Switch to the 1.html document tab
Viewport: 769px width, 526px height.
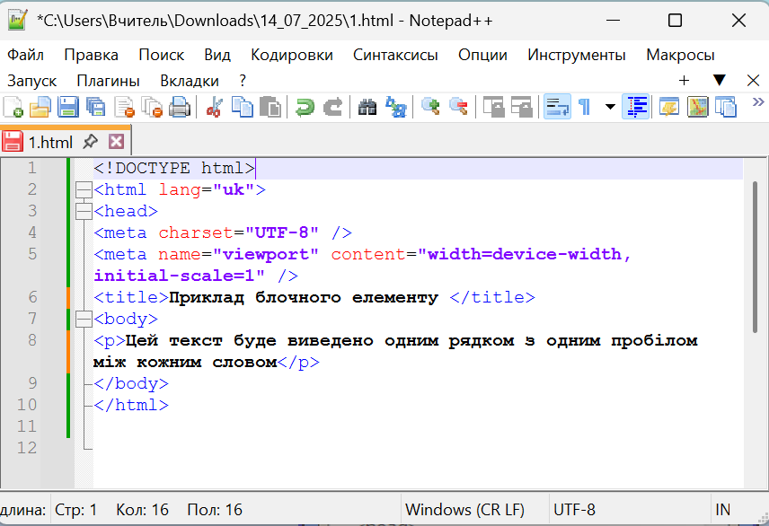point(49,142)
